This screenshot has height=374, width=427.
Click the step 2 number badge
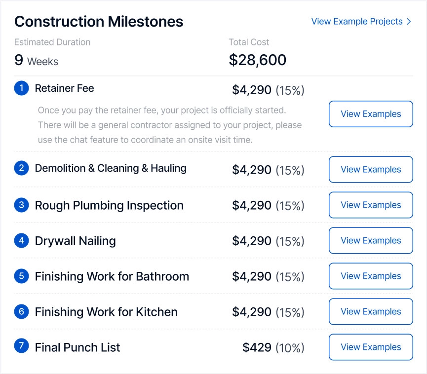pos(21,169)
